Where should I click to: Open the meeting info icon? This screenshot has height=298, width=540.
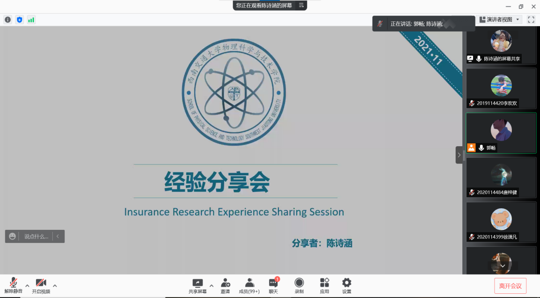[7, 20]
